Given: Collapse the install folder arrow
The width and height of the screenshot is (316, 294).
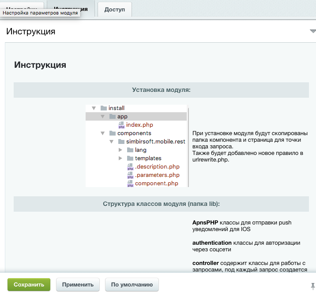Looking at the screenshot, I should click(x=94, y=108).
